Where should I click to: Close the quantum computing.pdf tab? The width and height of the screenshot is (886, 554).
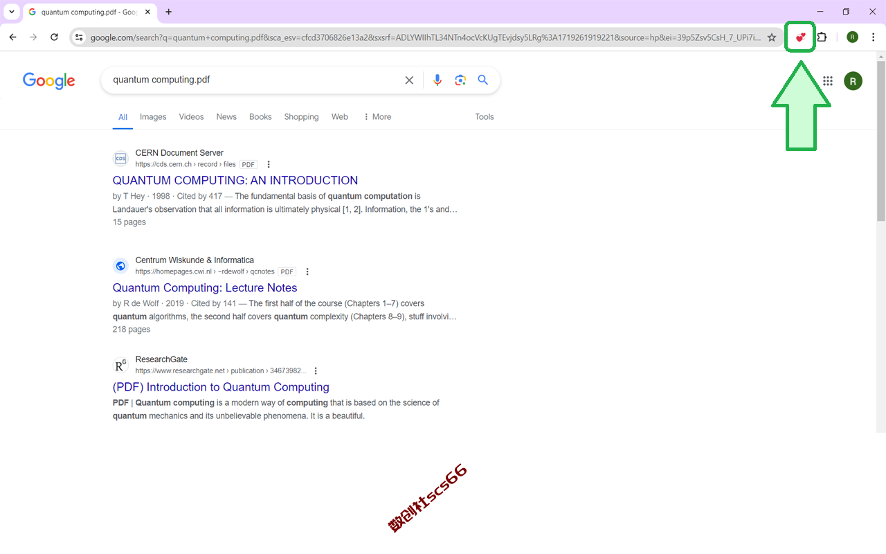click(x=147, y=12)
